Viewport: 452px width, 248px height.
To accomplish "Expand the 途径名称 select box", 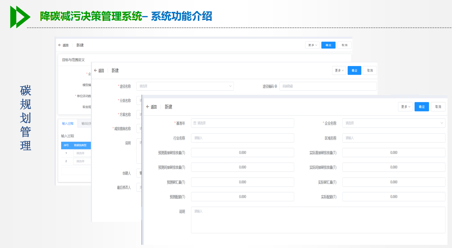I will (185, 86).
